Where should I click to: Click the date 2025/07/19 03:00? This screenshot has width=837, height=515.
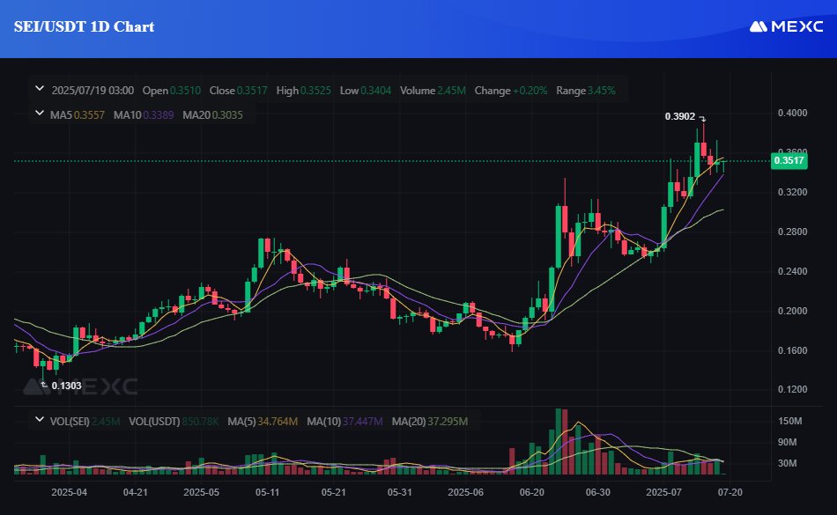[x=93, y=91]
